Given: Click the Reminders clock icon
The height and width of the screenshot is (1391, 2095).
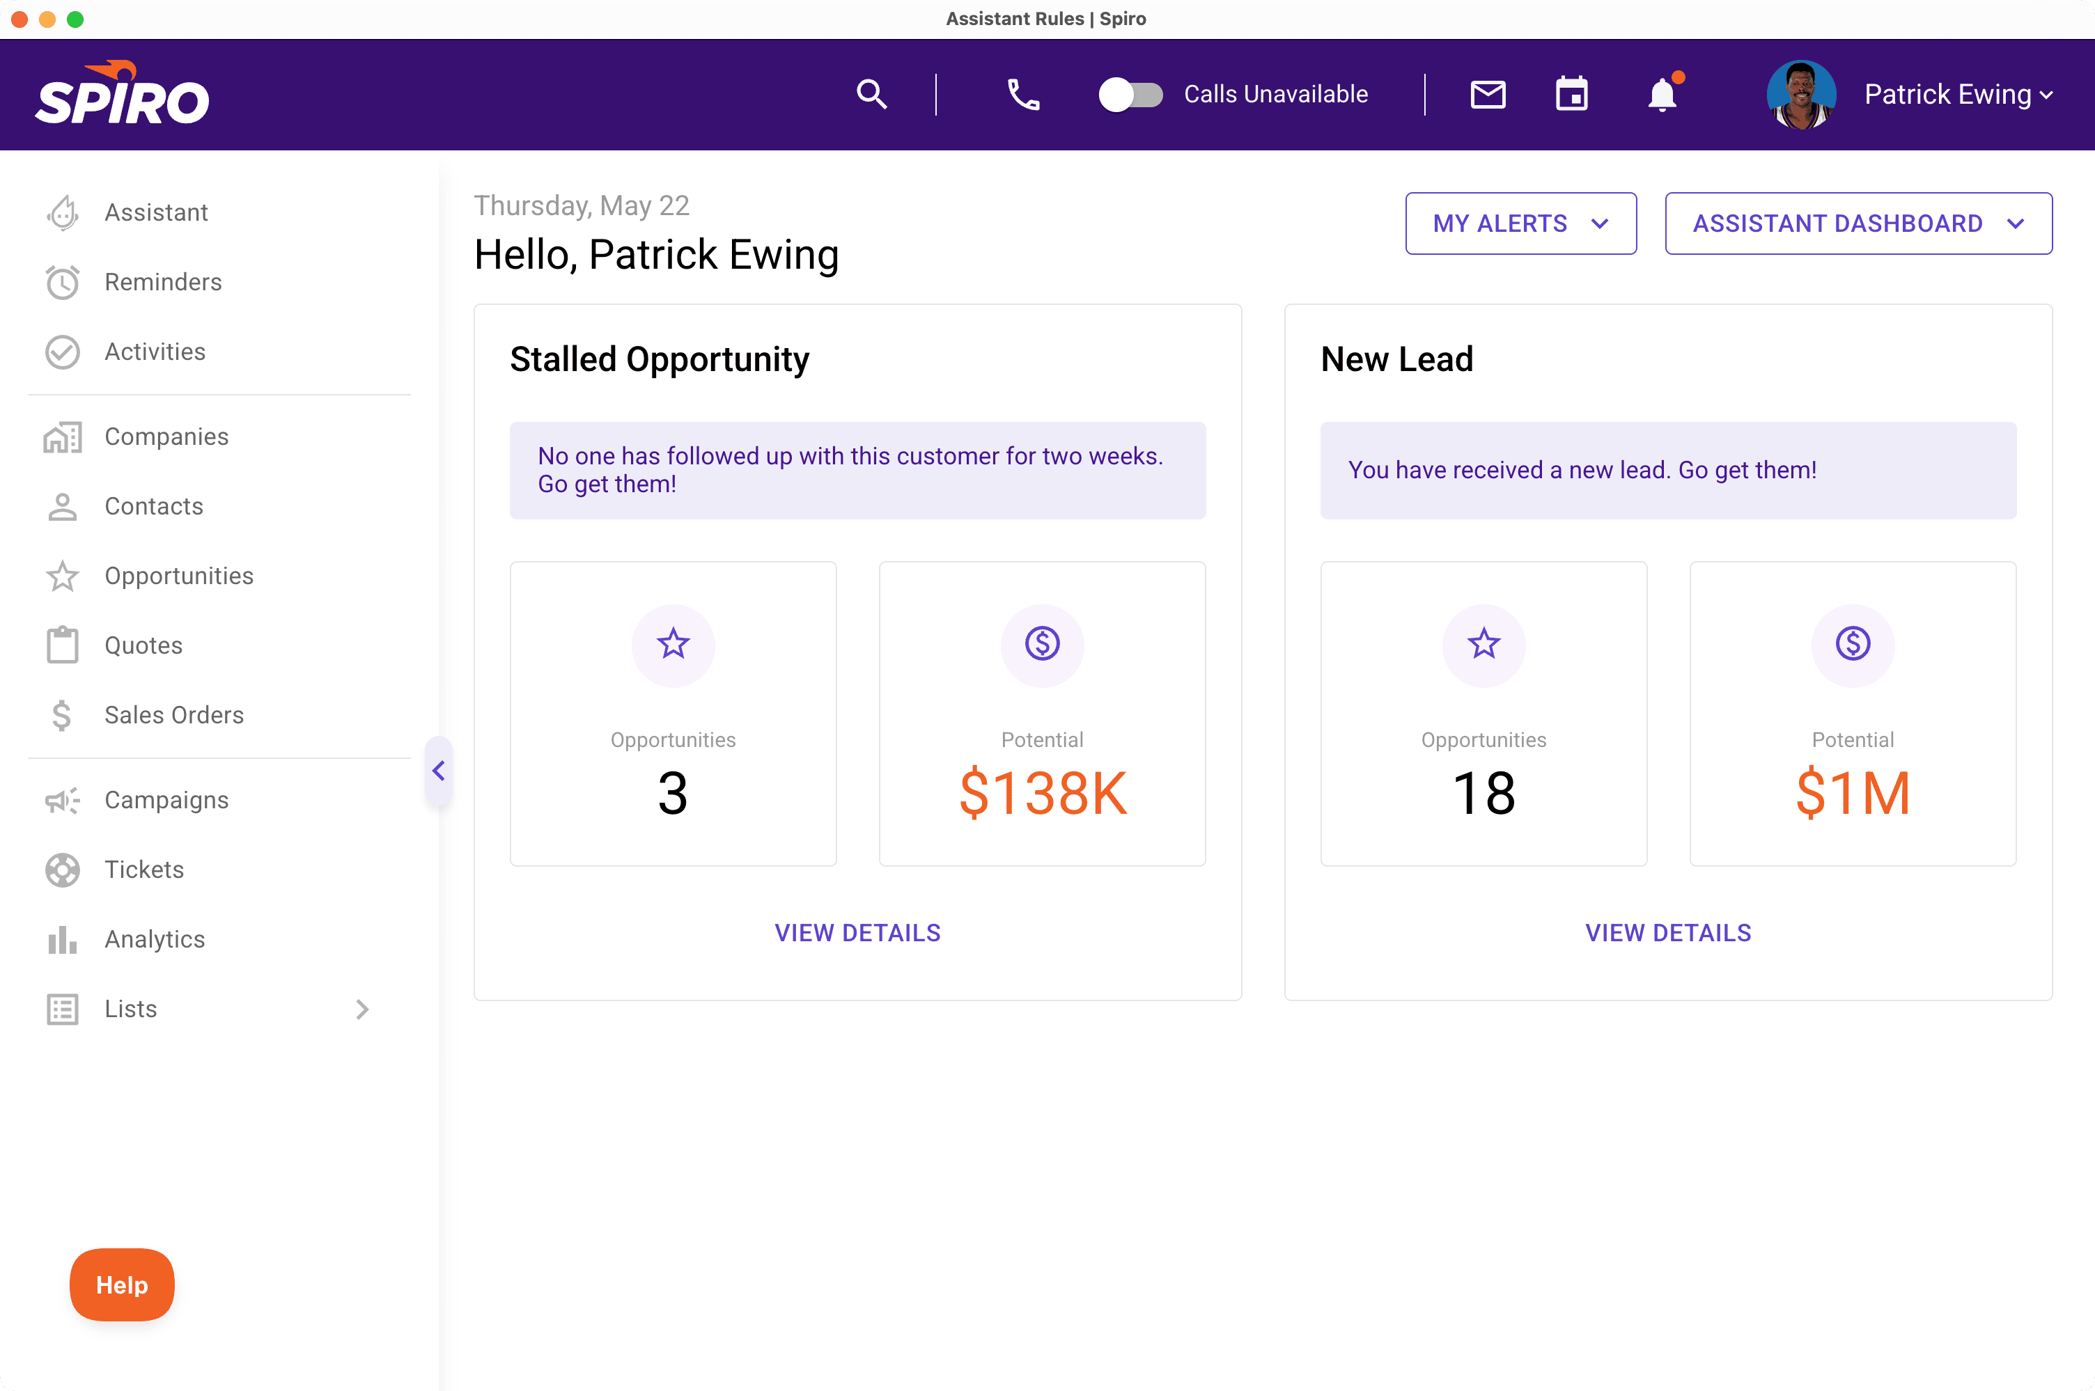Looking at the screenshot, I should 63,282.
